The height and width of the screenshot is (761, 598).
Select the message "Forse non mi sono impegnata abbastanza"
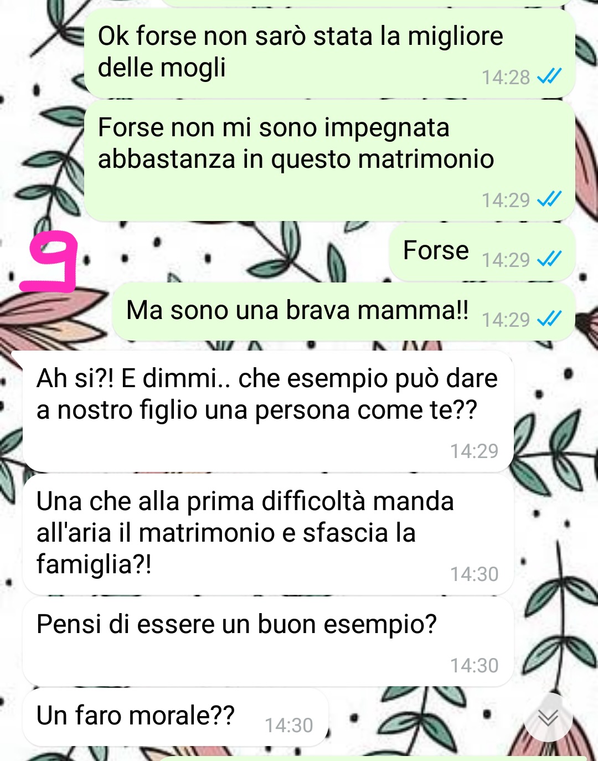[x=329, y=161]
